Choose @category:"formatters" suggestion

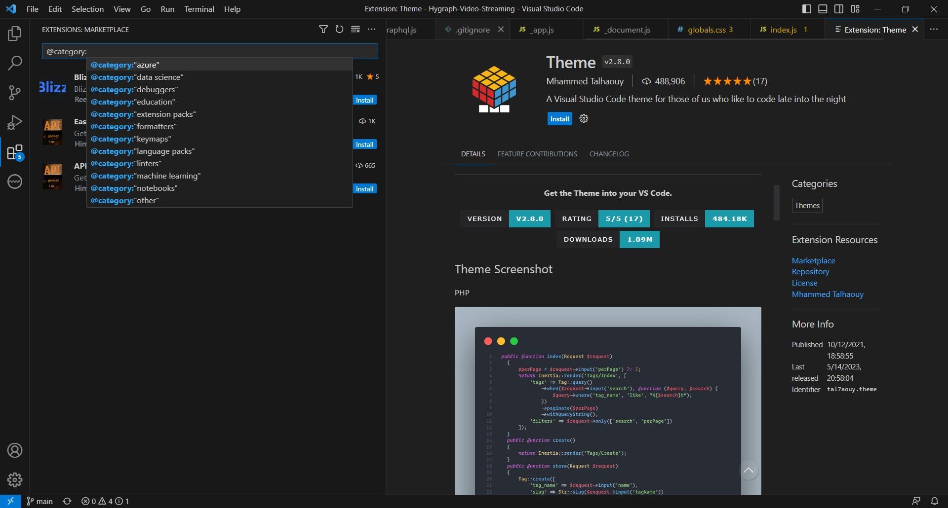220,126
